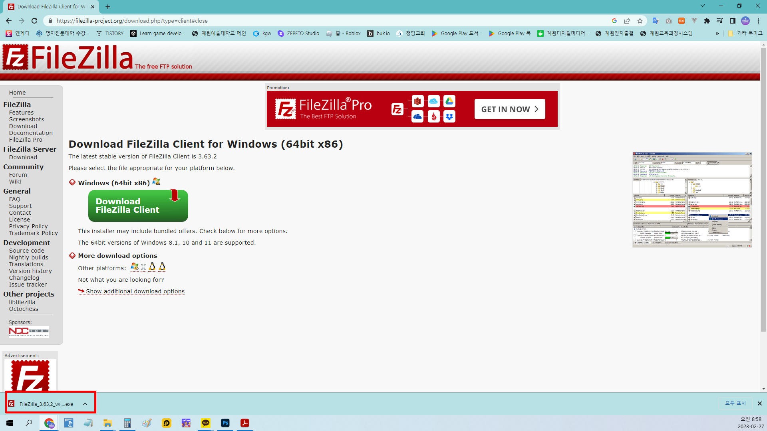
Task: Reload the page with the refresh icon
Action: (34, 21)
